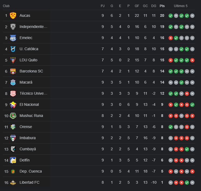Click Emelec's red loss result indicator
201x191 pixels.
[171, 38]
